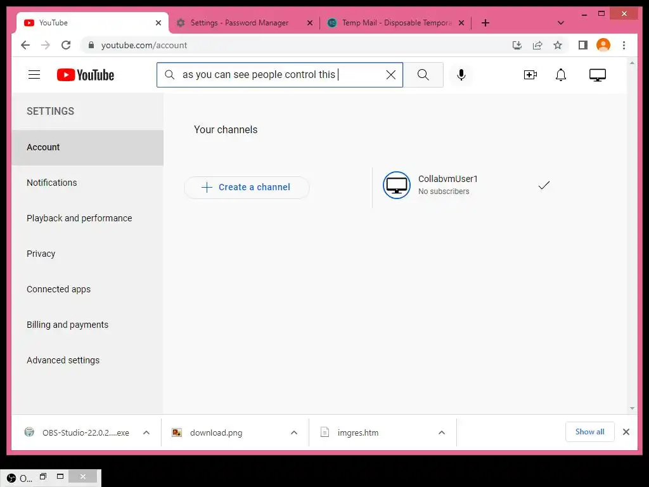Close the Temp Mail tab
Image resolution: width=649 pixels, height=487 pixels.
[x=461, y=23]
